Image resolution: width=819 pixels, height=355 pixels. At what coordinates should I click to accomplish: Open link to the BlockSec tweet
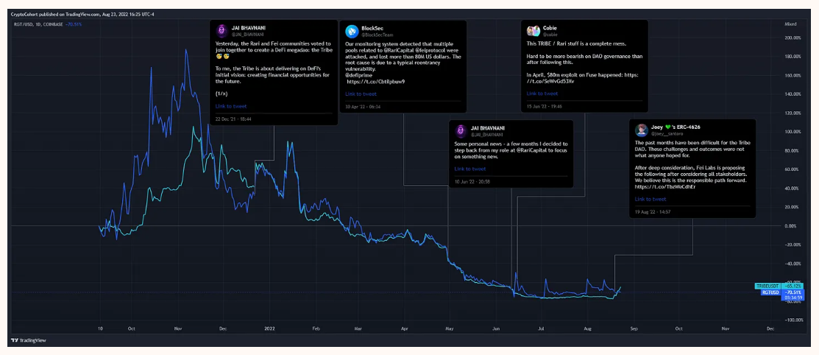pyautogui.click(x=361, y=94)
